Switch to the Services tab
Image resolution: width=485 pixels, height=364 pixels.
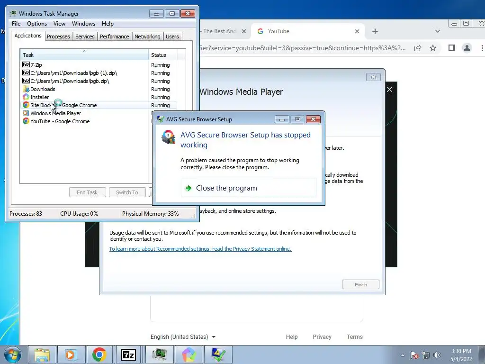(85, 36)
